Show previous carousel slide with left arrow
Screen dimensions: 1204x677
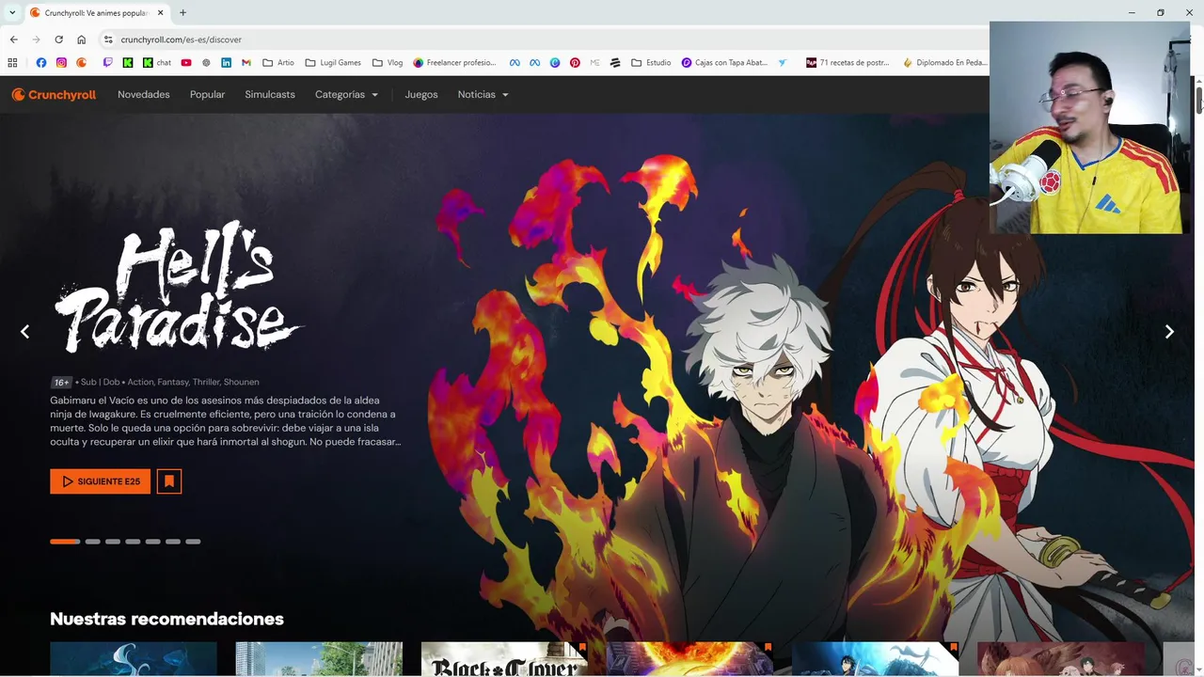click(25, 331)
